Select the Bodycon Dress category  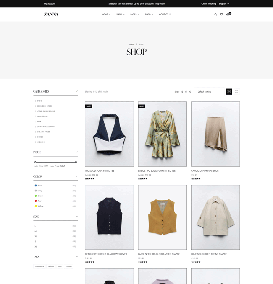pos(45,106)
